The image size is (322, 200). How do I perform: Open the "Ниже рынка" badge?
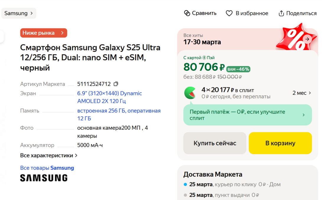pyautogui.click(x=44, y=33)
